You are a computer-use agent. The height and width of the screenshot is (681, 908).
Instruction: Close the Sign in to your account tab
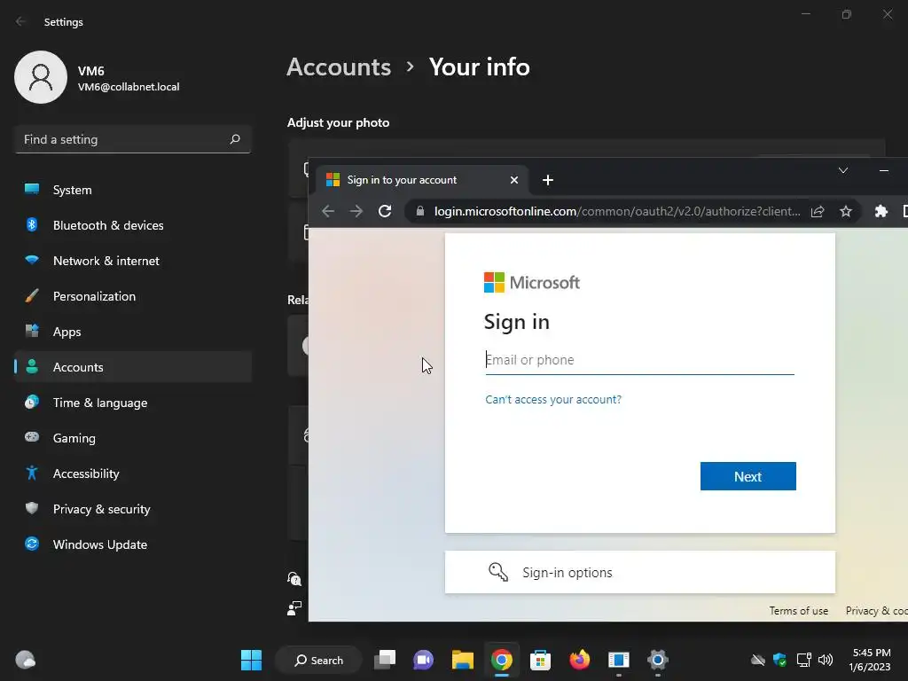[513, 180]
